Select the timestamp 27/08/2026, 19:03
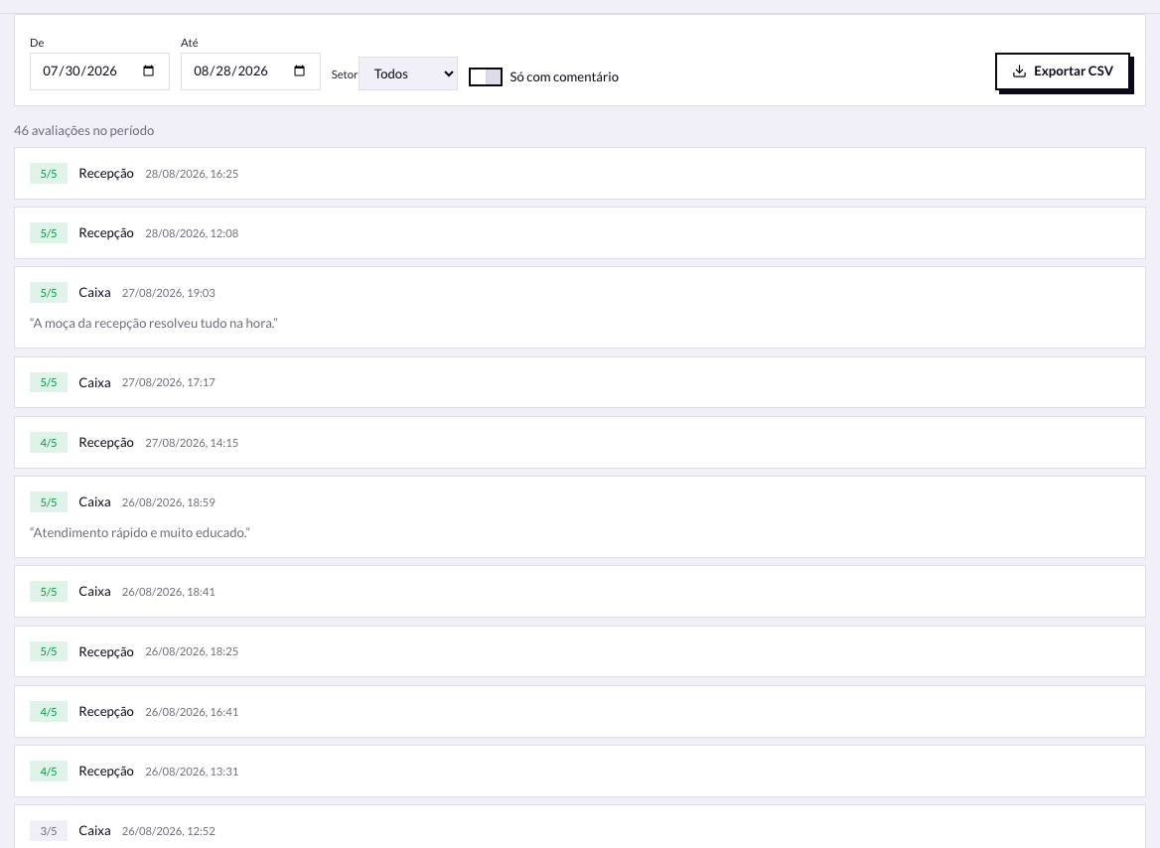This screenshot has height=848, width=1160. point(169,293)
